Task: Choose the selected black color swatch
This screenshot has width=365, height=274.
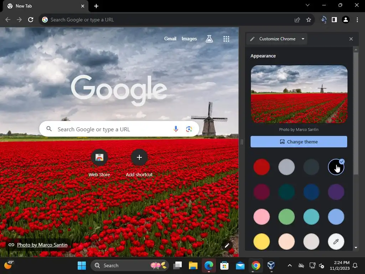Action: pos(336,167)
